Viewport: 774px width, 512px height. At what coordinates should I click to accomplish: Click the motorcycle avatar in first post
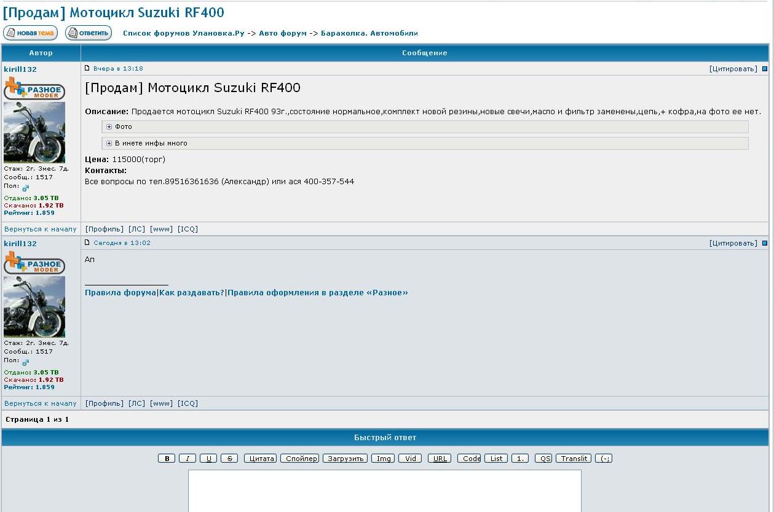pyautogui.click(x=34, y=133)
